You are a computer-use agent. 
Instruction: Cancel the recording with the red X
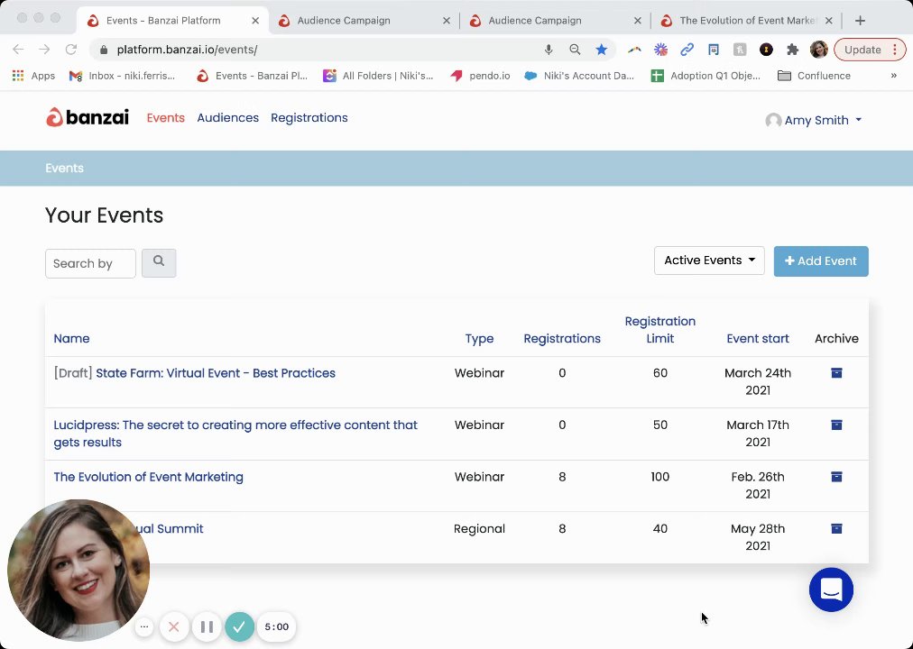click(x=173, y=626)
